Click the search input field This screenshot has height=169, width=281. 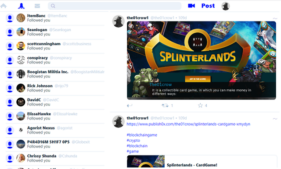pos(115,6)
